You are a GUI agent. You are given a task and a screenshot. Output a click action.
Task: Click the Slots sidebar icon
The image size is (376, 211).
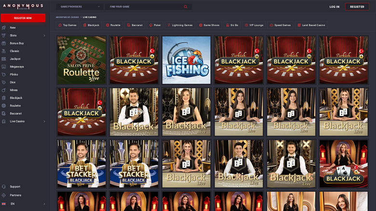coord(3,36)
